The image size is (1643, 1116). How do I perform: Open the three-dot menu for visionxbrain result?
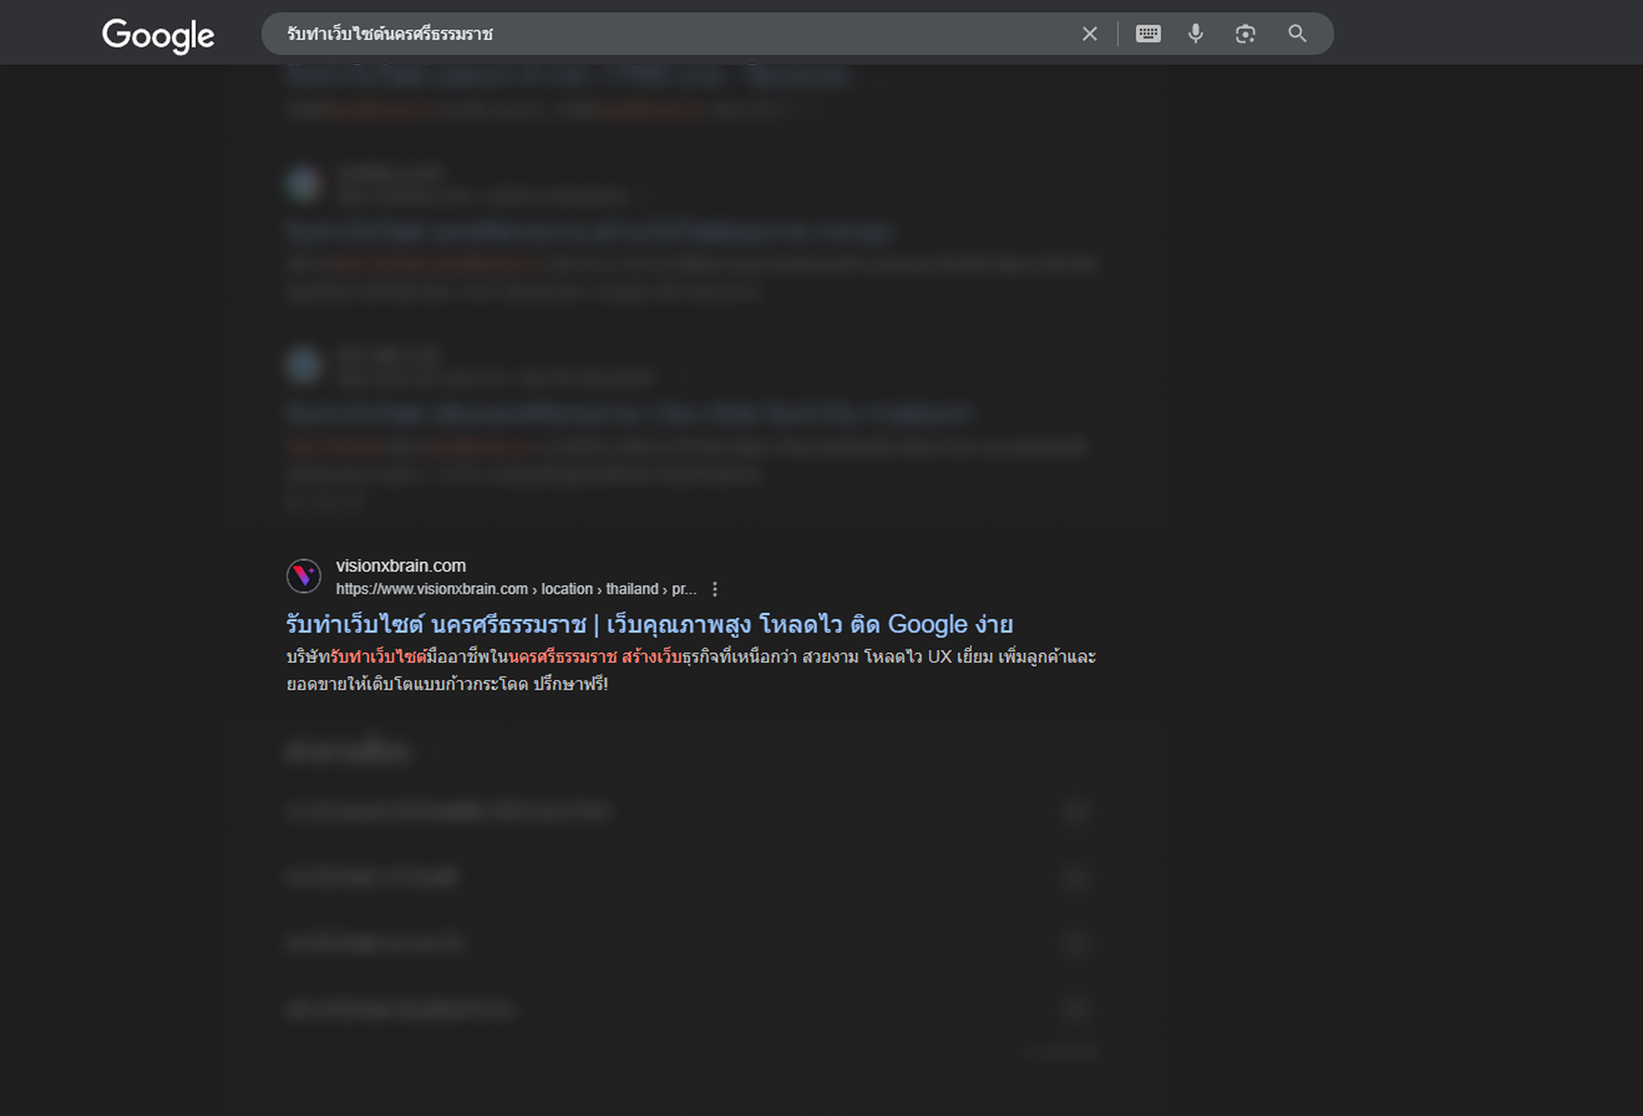click(715, 589)
